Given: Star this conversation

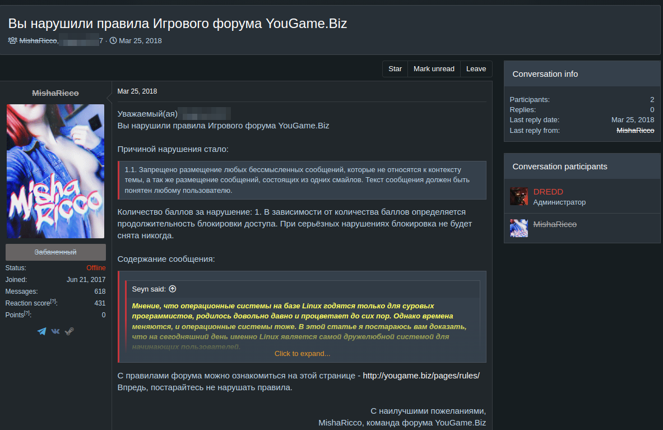Looking at the screenshot, I should pyautogui.click(x=395, y=68).
